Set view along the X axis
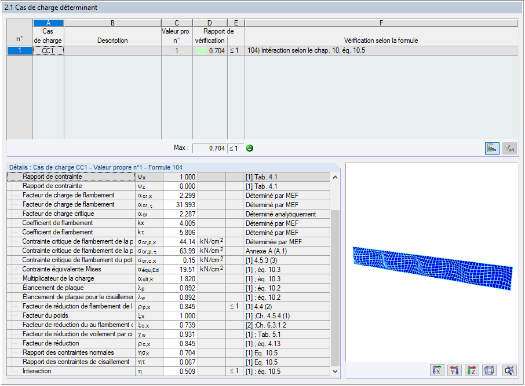 pyautogui.click(x=436, y=370)
